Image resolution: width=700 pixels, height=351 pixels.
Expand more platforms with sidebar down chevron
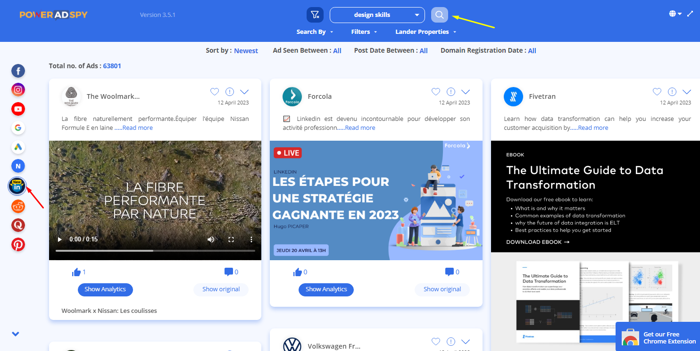(x=16, y=334)
